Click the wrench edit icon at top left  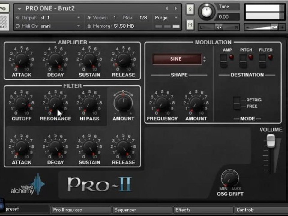pos(3,8)
